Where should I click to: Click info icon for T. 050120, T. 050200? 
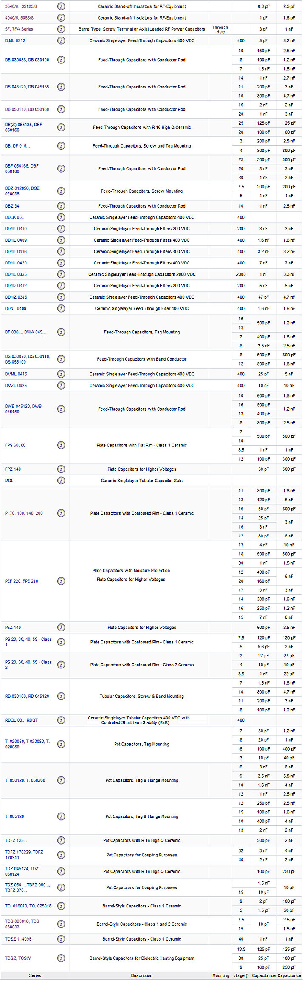[x=61, y=780]
